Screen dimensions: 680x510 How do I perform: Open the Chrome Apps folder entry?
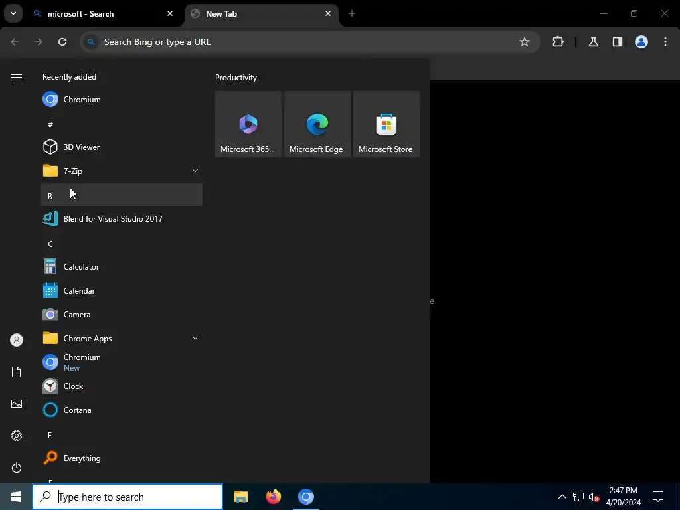pyautogui.click(x=122, y=338)
